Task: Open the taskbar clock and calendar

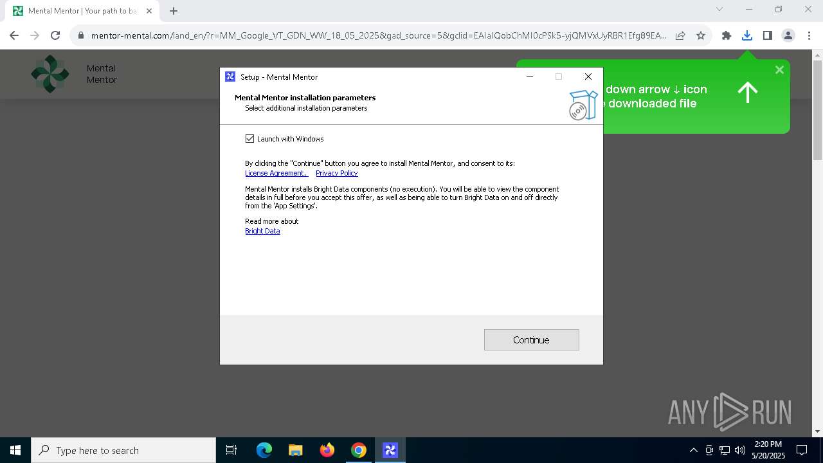Action: [x=768, y=450]
